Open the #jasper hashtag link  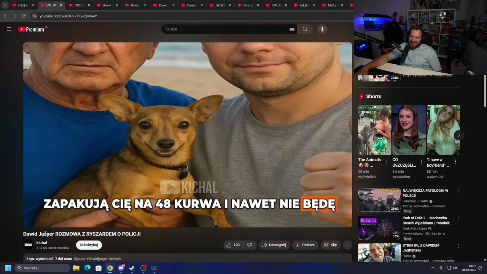[80, 259]
